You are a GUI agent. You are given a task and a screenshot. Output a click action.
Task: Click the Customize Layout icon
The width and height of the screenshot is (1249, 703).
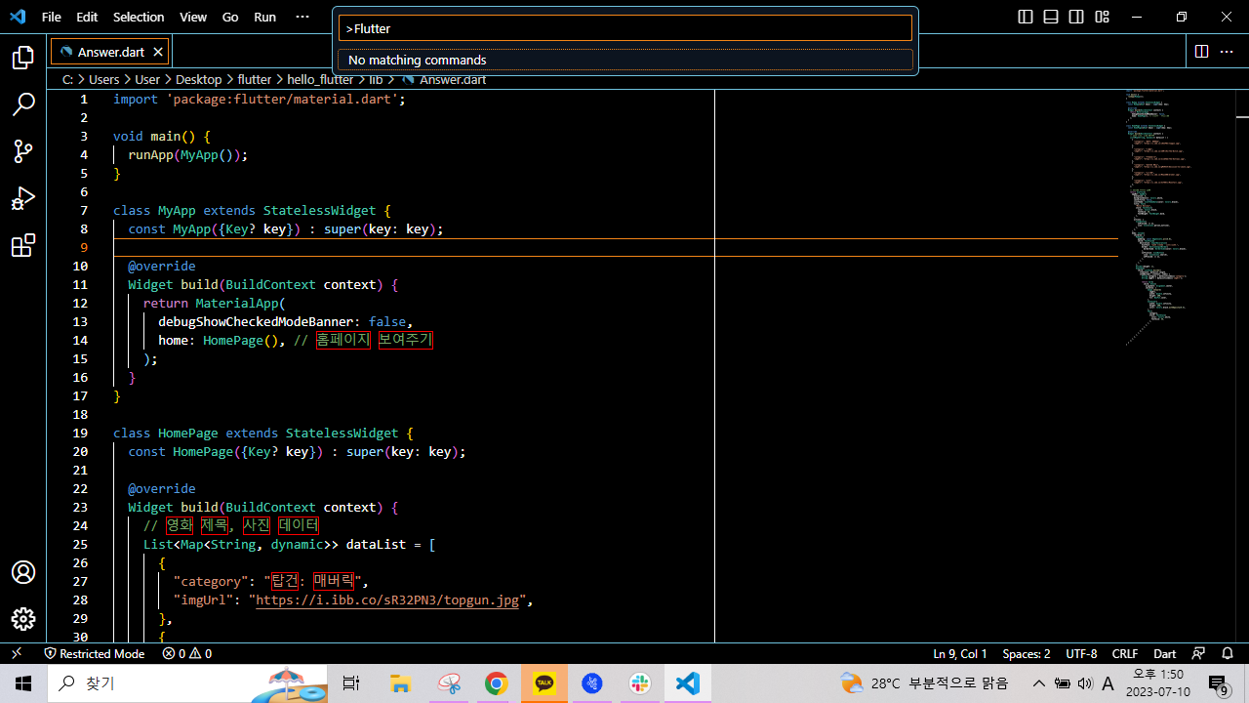coord(1102,17)
